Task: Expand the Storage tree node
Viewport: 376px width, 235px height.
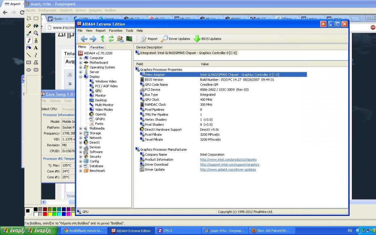Action: 81,133
